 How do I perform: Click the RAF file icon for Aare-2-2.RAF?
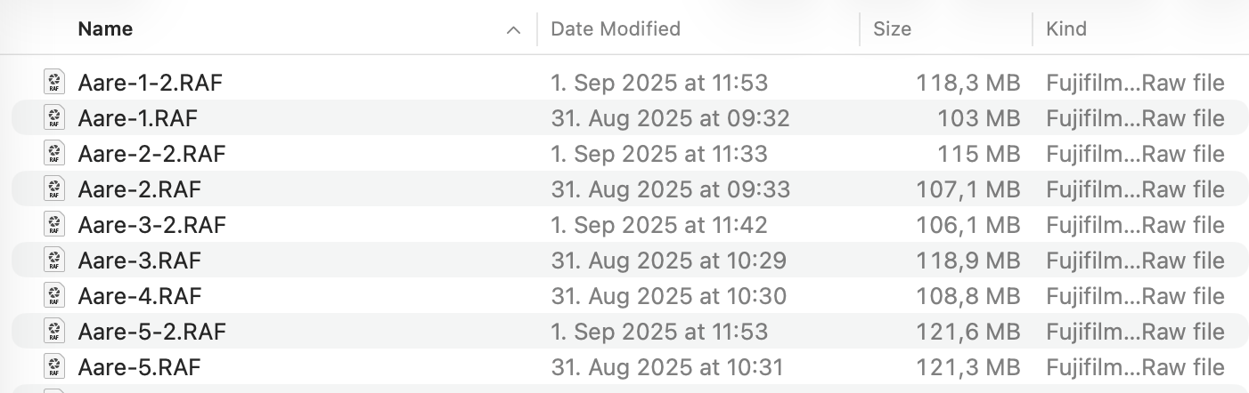coord(54,154)
